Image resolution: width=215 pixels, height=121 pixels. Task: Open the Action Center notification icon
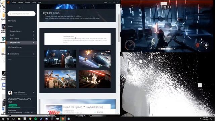(x=211, y=119)
